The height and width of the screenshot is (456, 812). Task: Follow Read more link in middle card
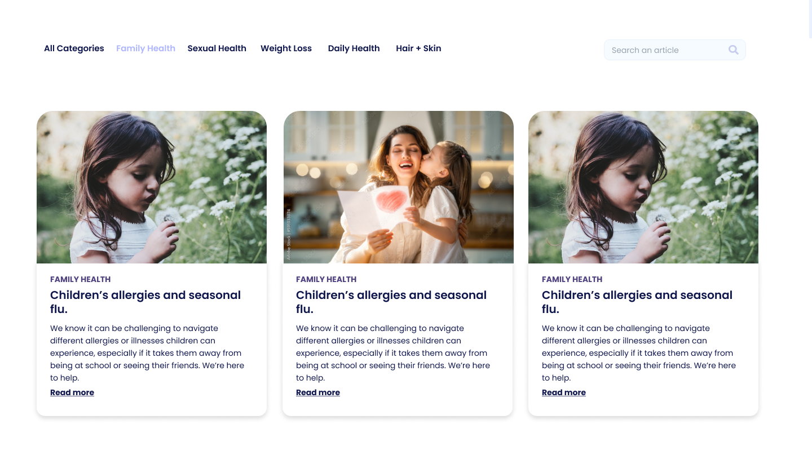click(318, 392)
